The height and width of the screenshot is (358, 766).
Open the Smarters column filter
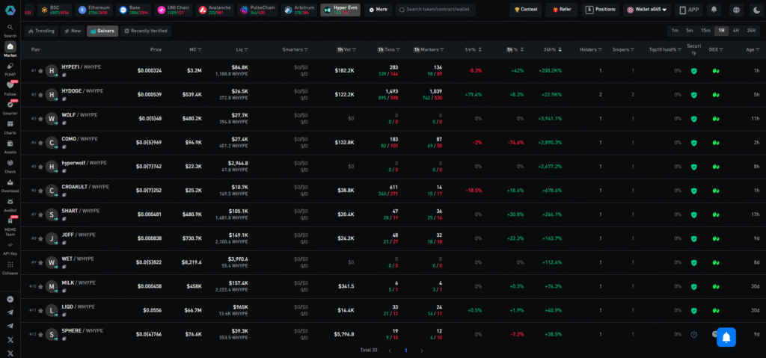pos(306,49)
